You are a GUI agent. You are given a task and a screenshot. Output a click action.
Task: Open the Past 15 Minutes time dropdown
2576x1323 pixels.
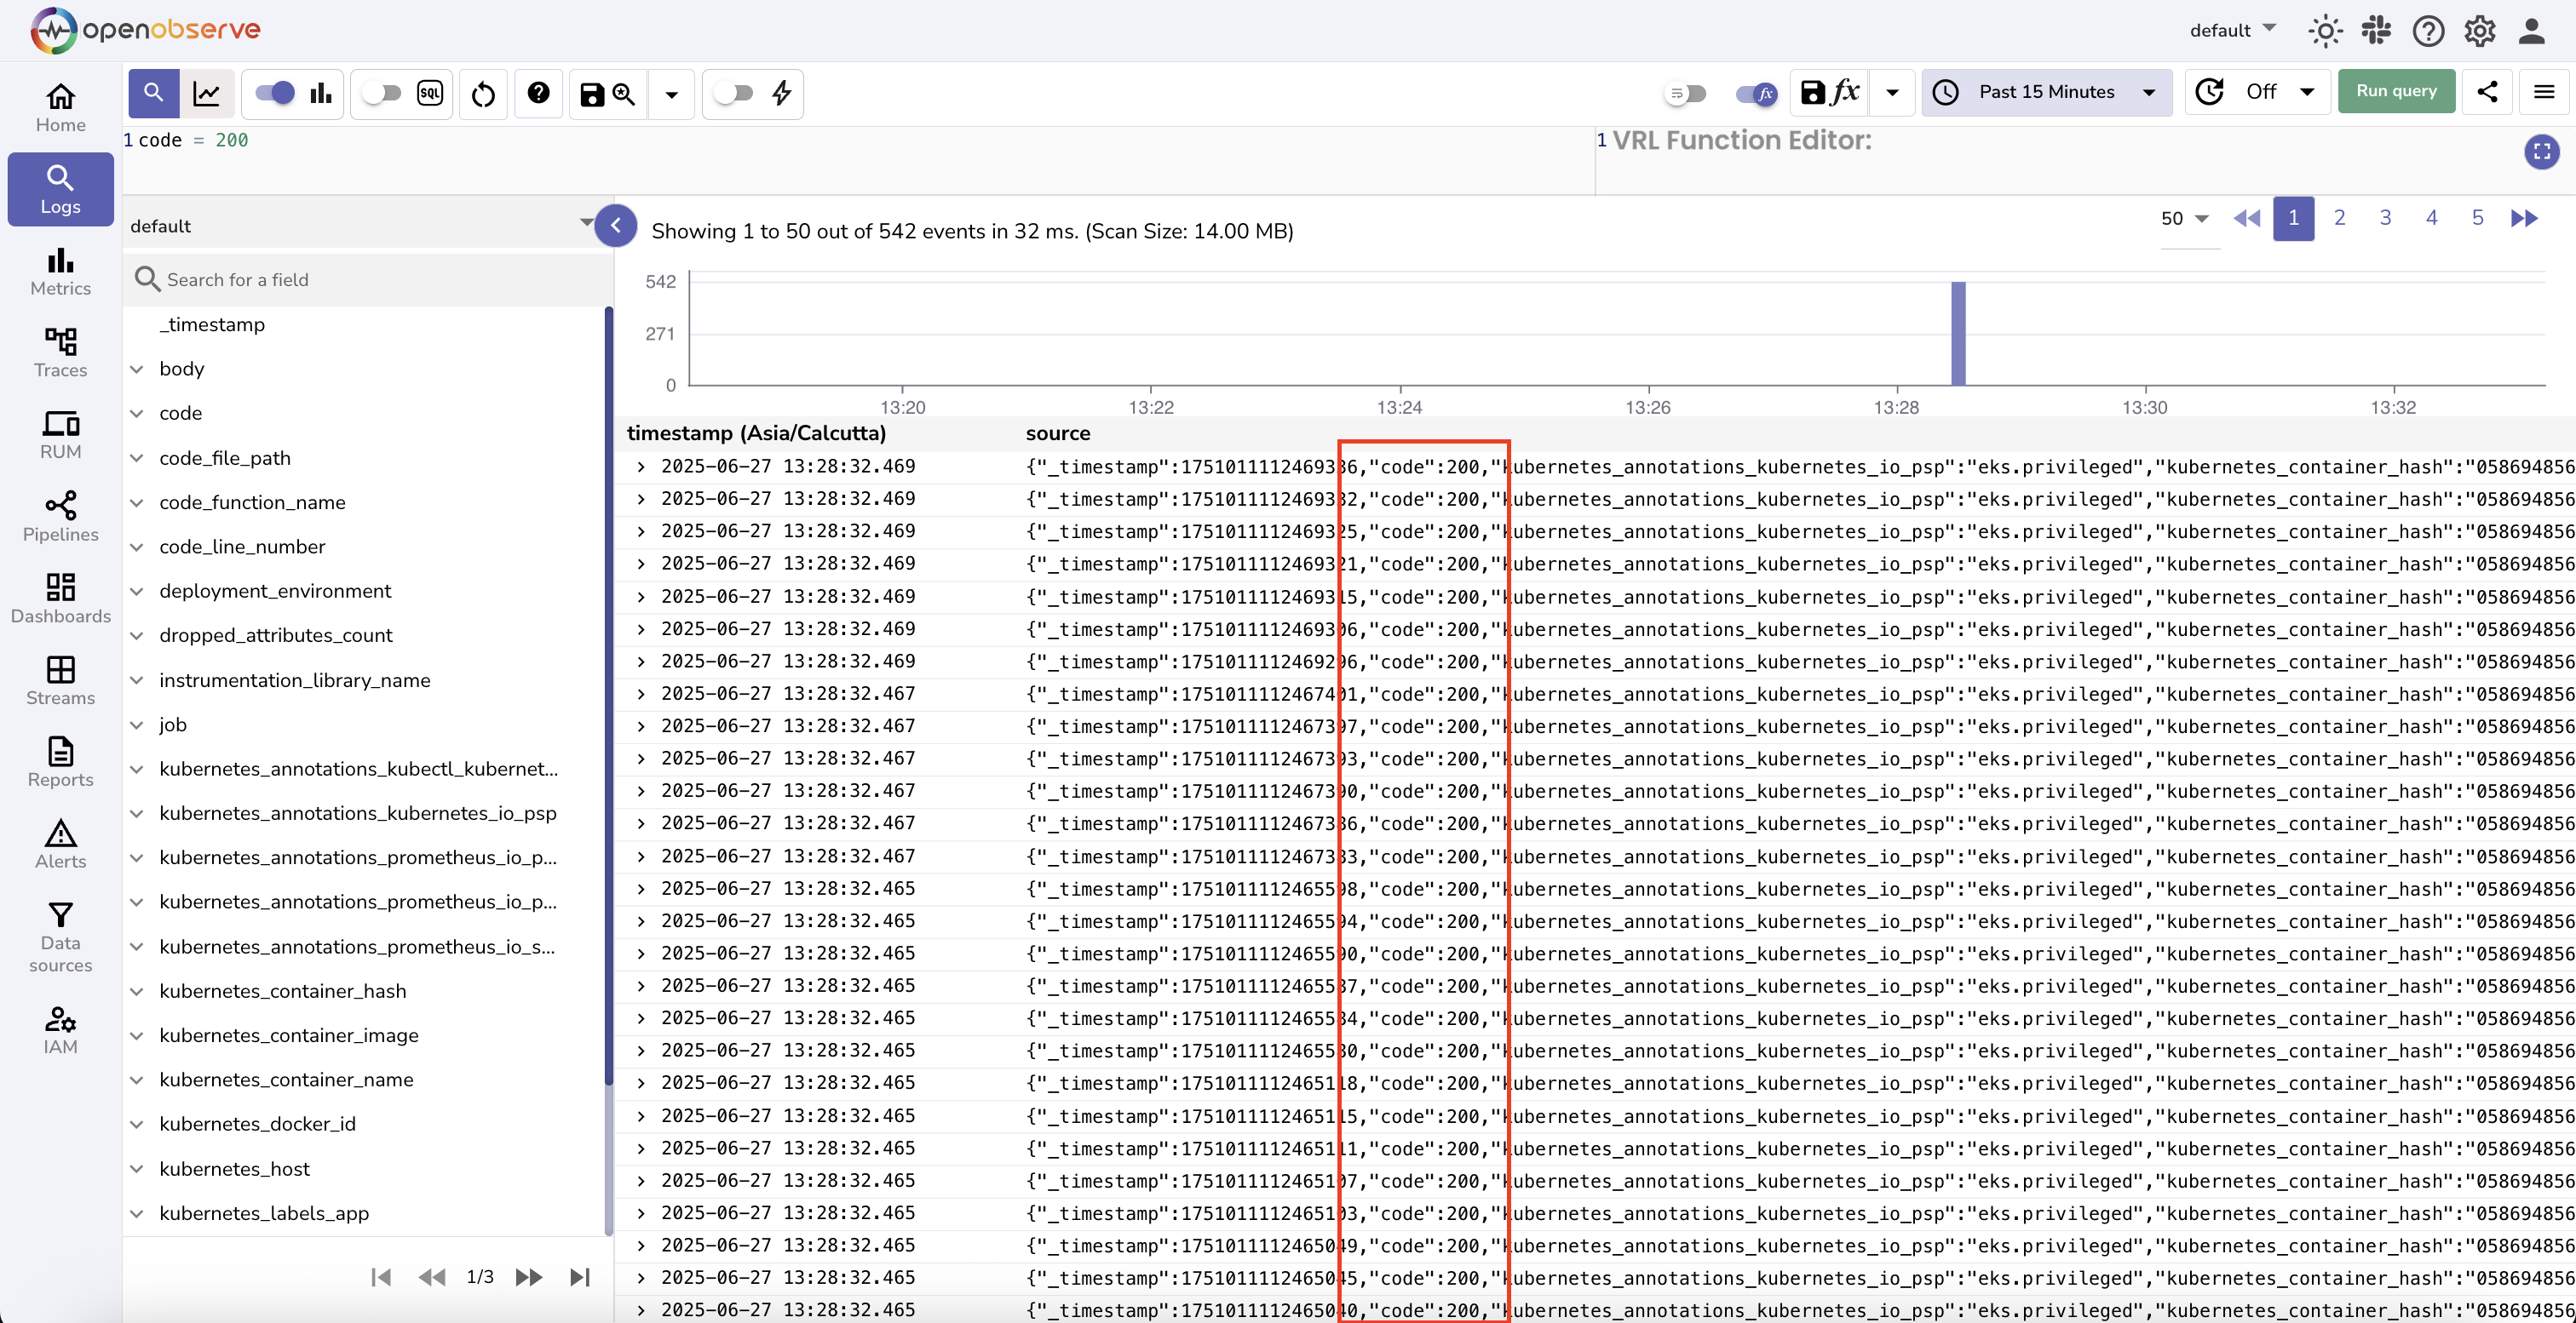pos(2046,92)
